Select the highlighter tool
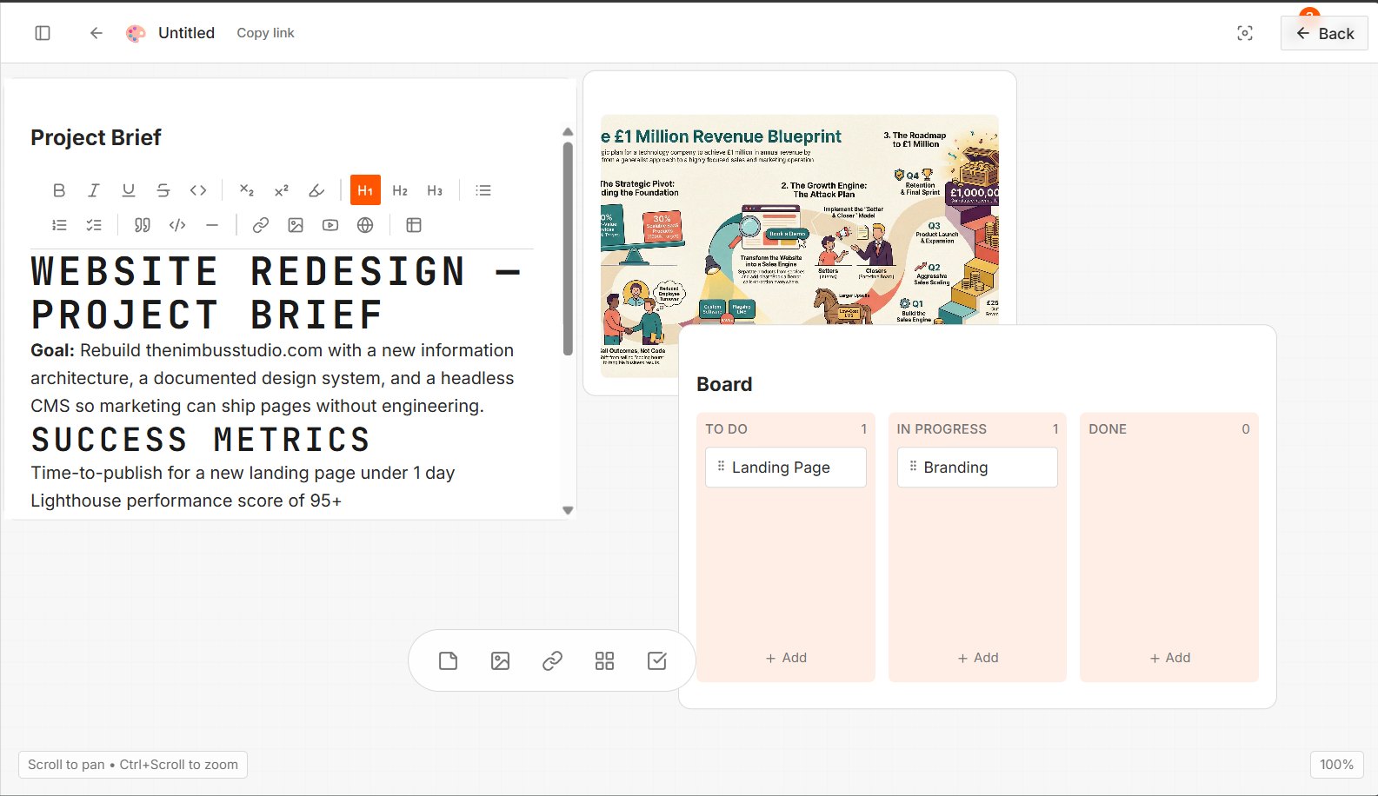The height and width of the screenshot is (796, 1378). pyautogui.click(x=316, y=190)
